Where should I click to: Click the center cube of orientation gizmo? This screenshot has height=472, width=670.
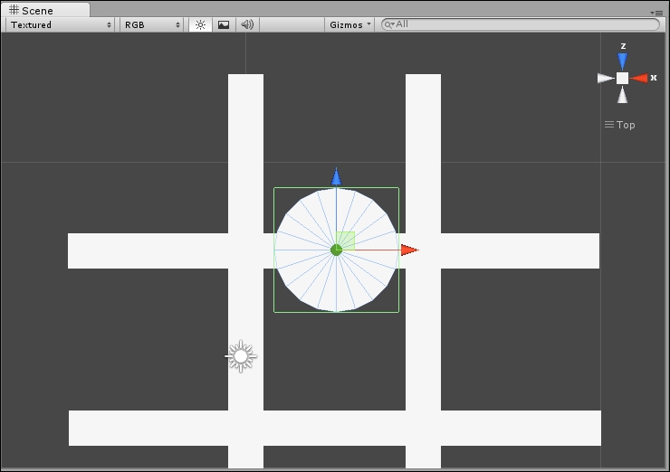click(x=623, y=78)
